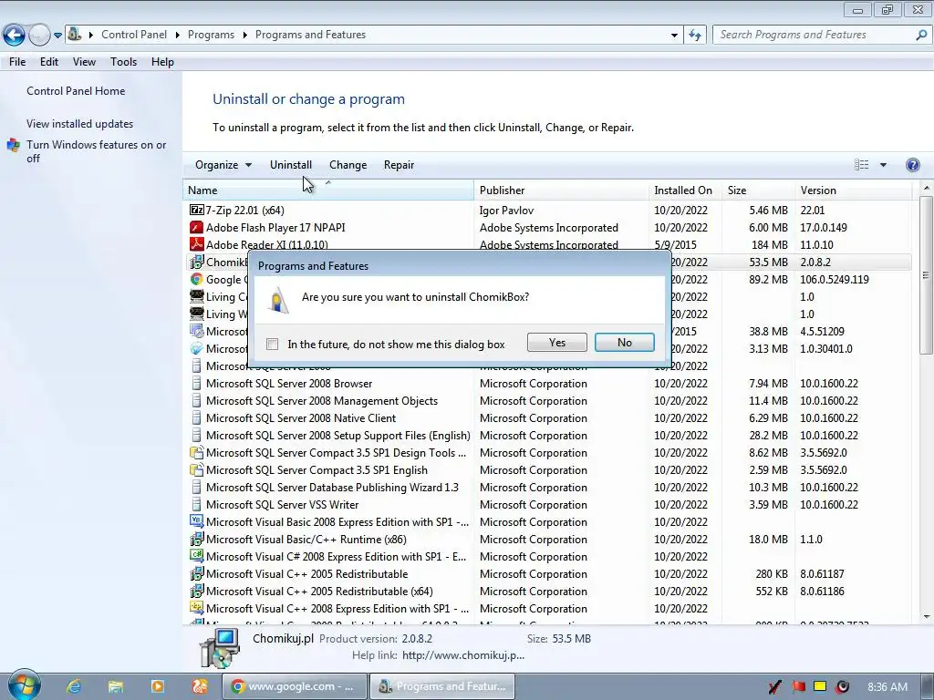Image resolution: width=934 pixels, height=700 pixels.
Task: Click the Control Panel address bar icon
Action: pyautogui.click(x=75, y=35)
